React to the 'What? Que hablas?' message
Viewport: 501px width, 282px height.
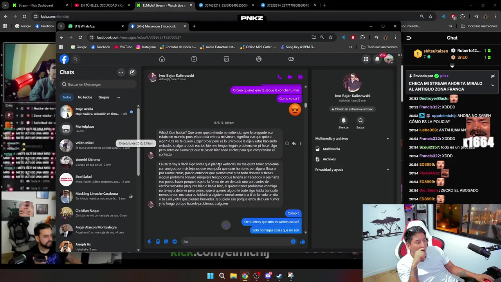[287, 143]
